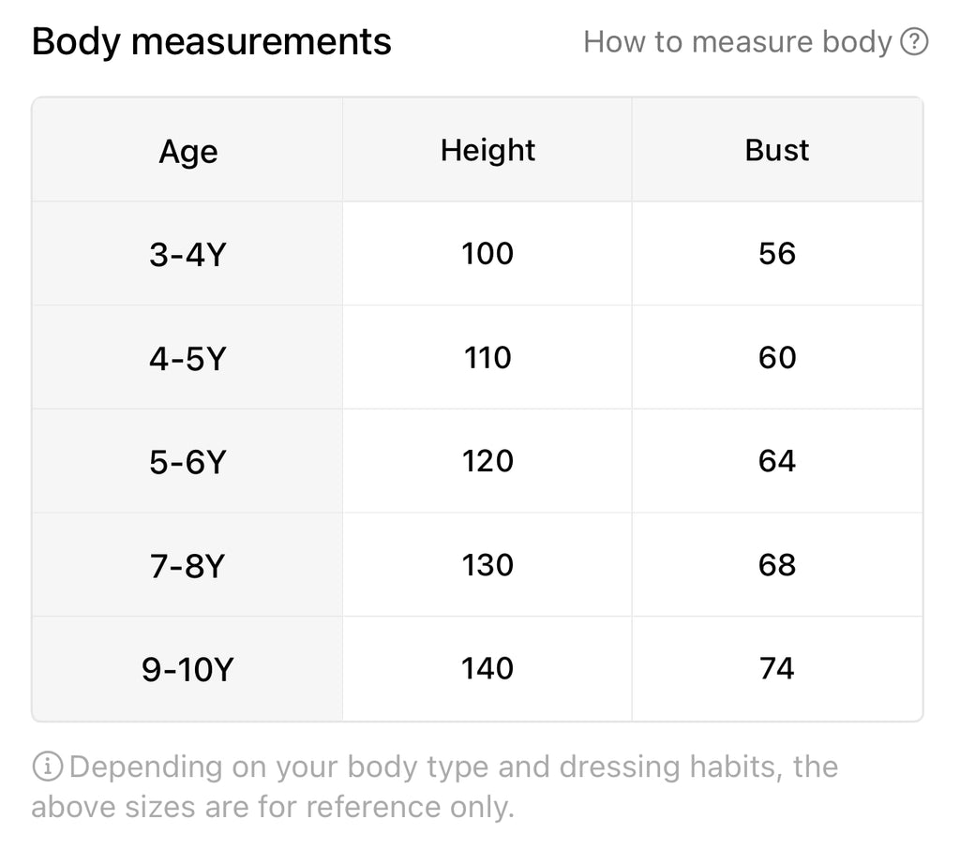
Task: Select the height value 140
Action: 487,669
